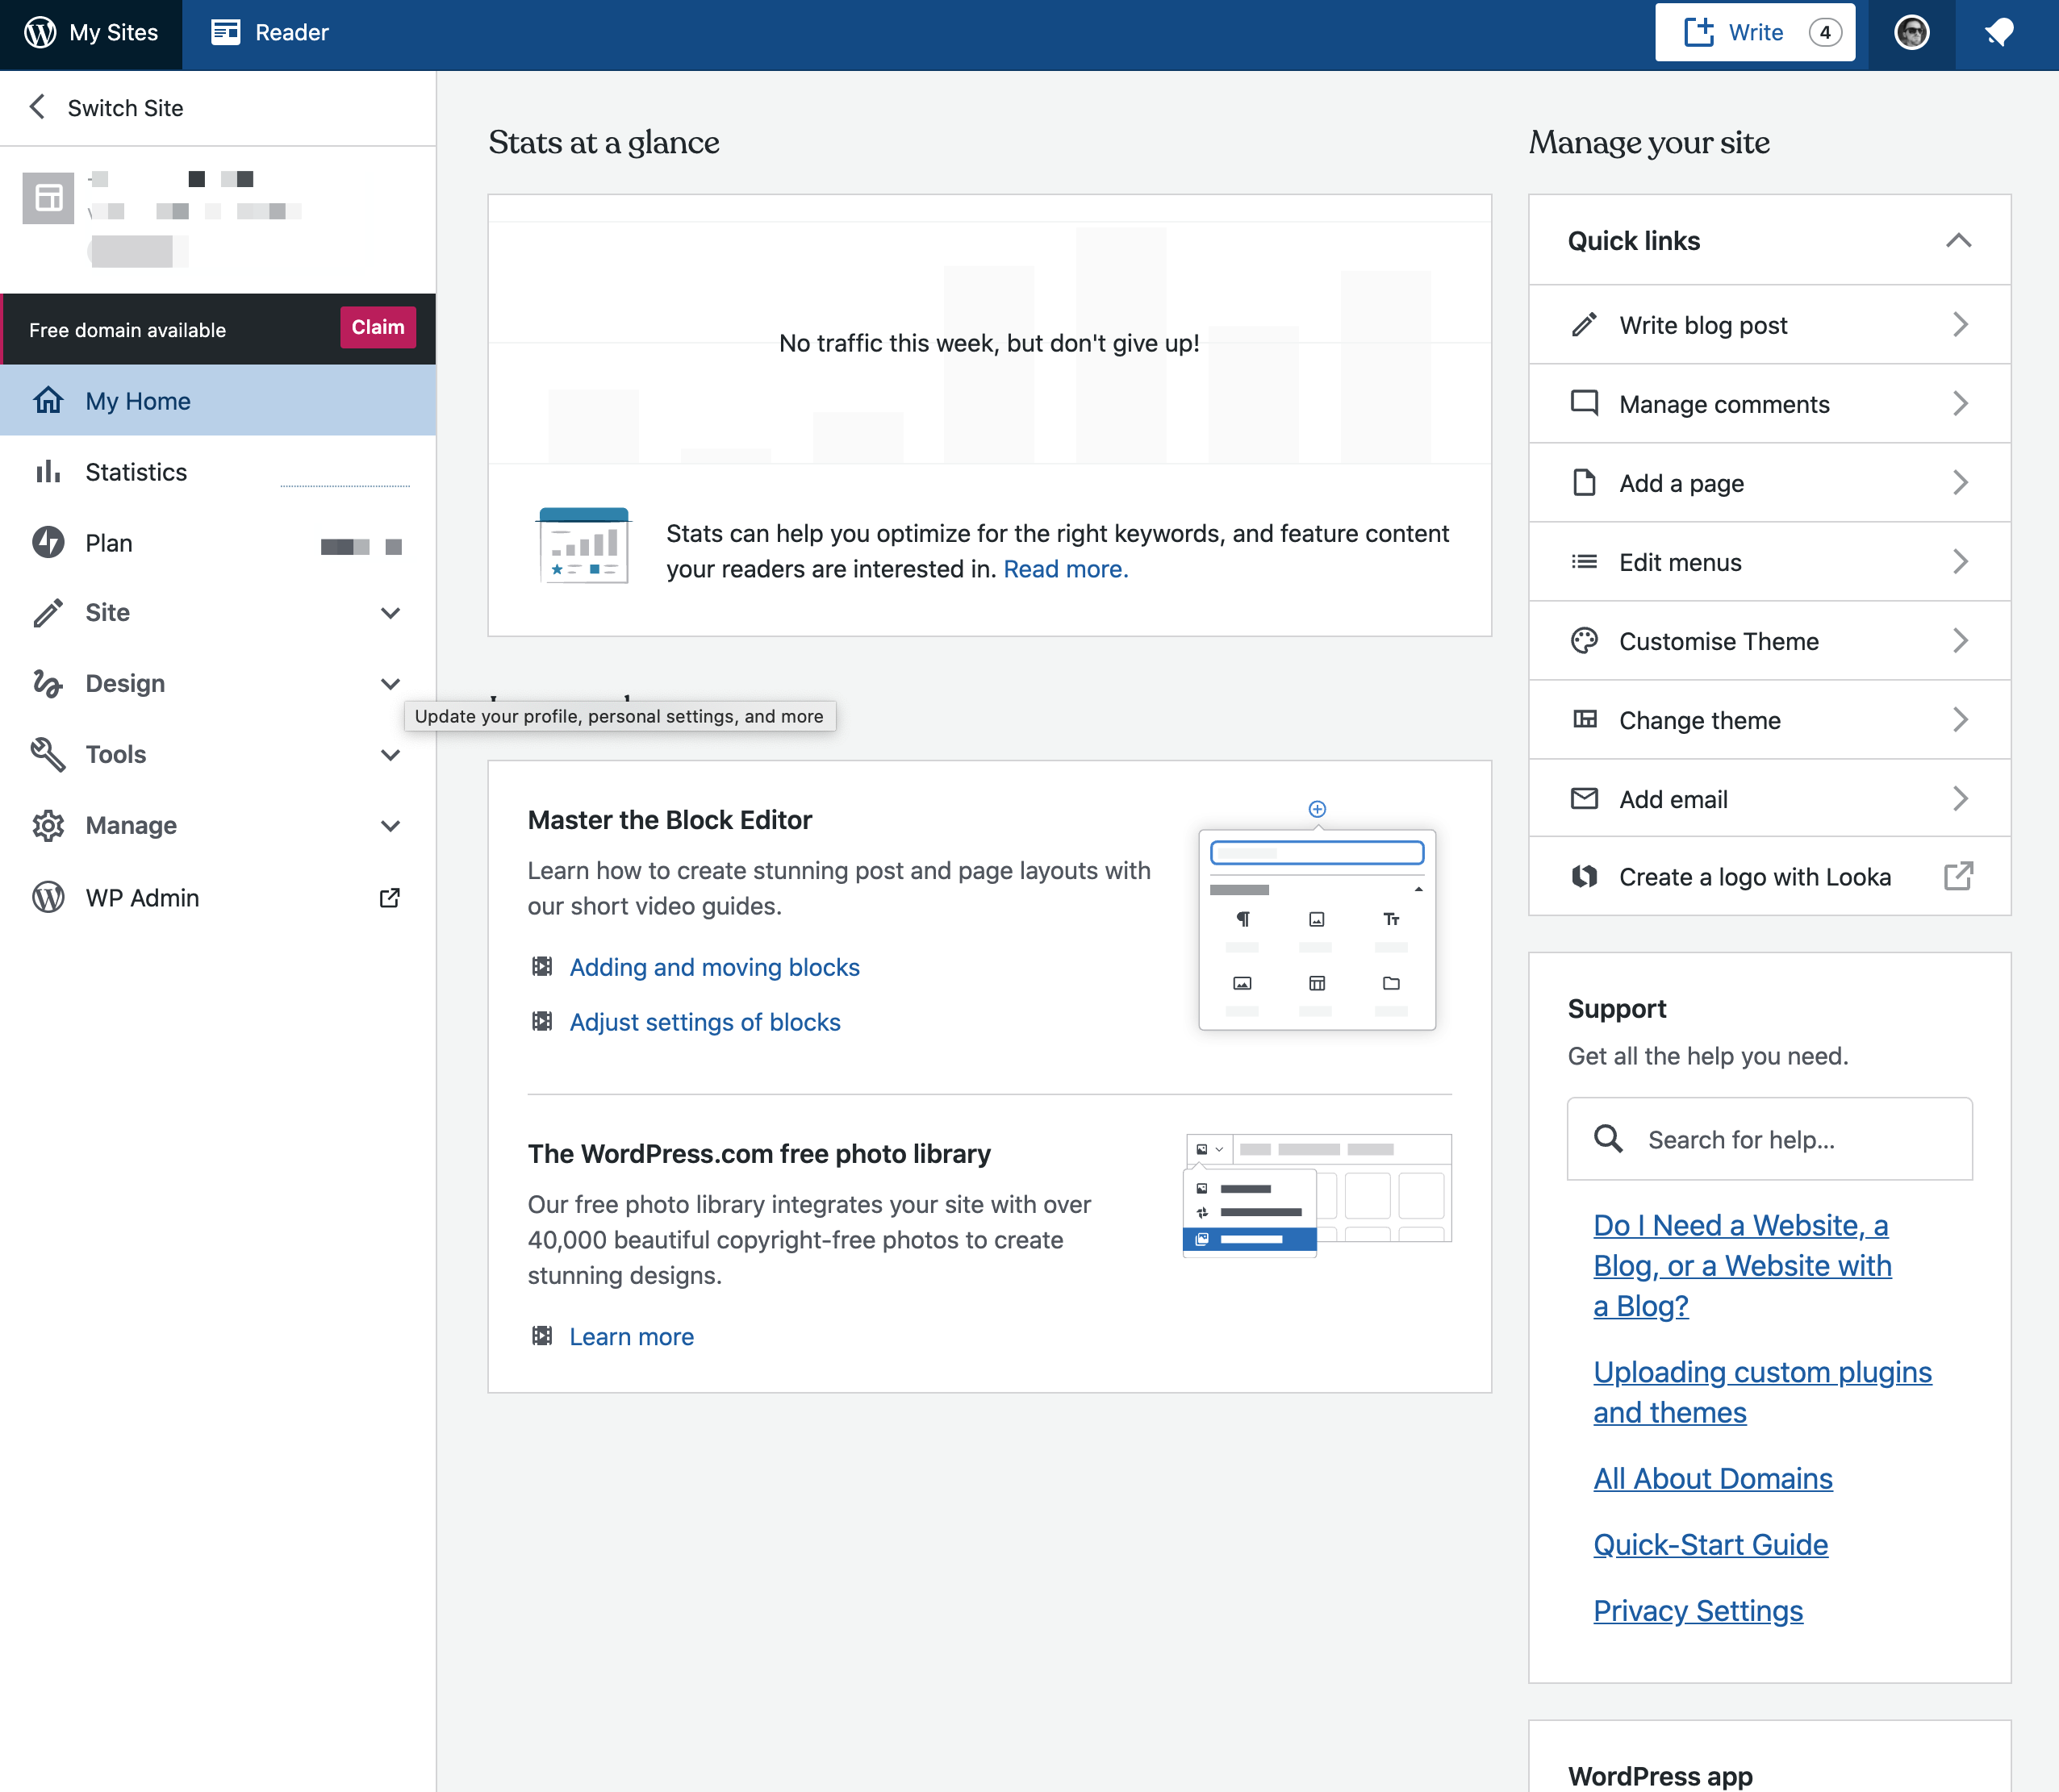Click the block editor illustration thumbnail
Viewport: 2059px width, 1792px height.
pos(1317,917)
